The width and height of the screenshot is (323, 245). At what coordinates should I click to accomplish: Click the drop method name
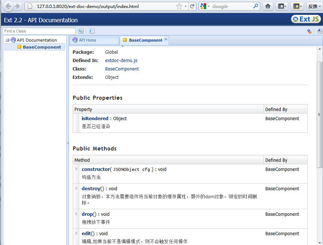pyautogui.click(x=87, y=214)
